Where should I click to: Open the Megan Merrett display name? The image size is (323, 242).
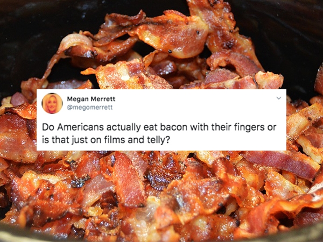pyautogui.click(x=91, y=99)
